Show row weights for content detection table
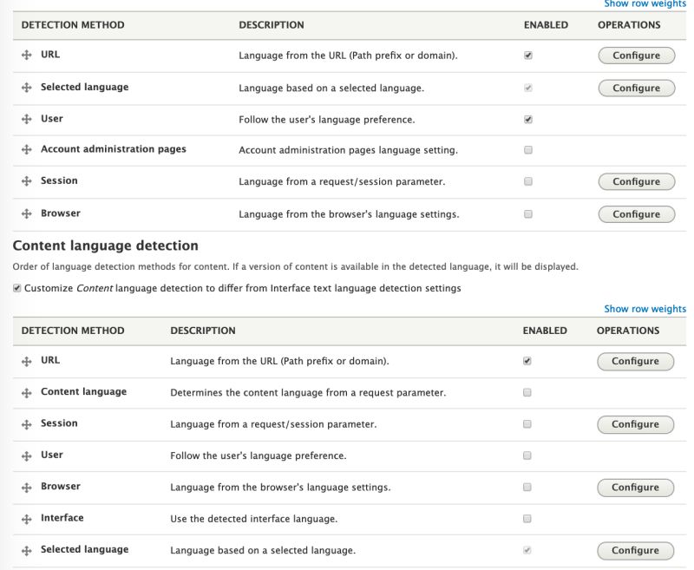Viewport: 694px width, 570px height. tap(645, 309)
